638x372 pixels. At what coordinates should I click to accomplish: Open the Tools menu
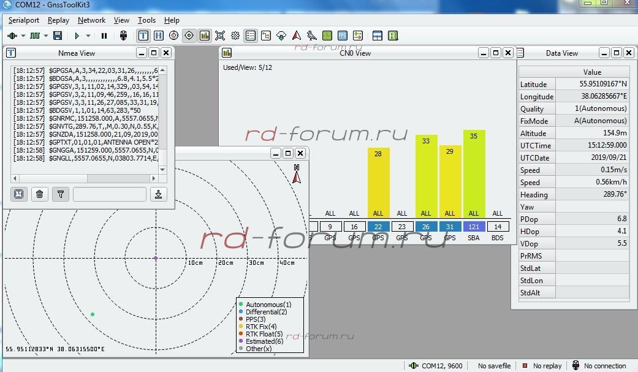(146, 20)
